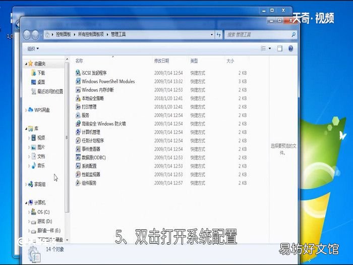
Task: Select the 系统配置 icon
Action: [78, 166]
